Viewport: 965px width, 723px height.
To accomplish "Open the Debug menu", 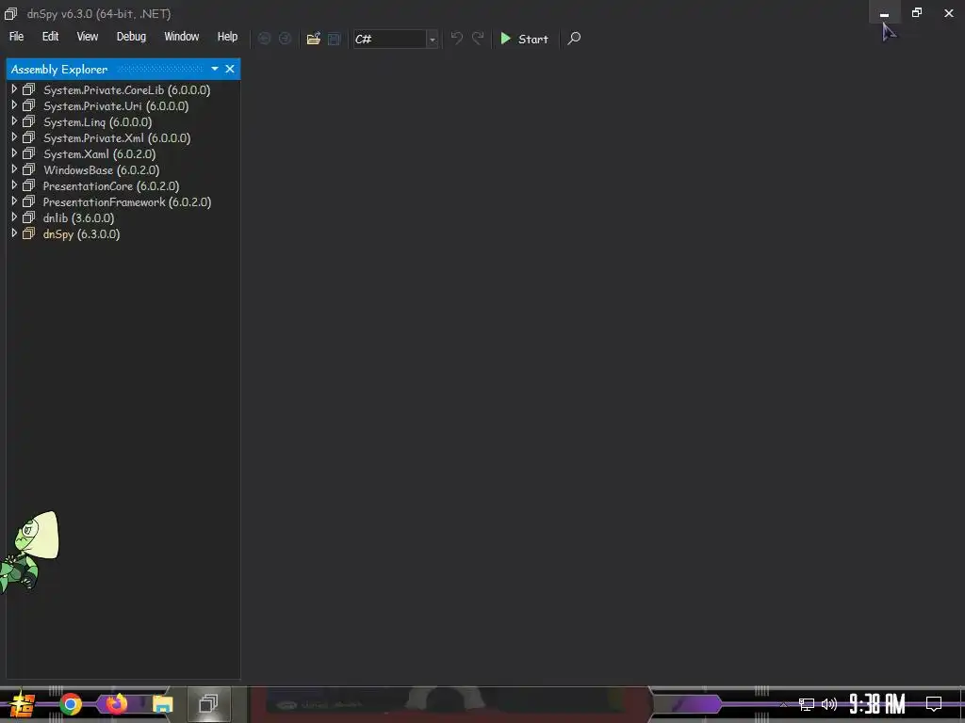I will 131,37.
